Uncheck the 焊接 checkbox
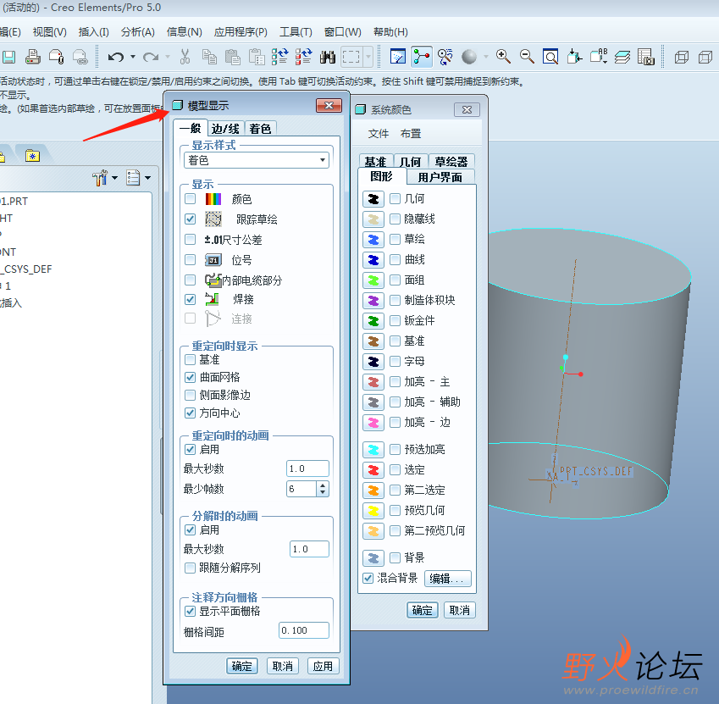This screenshot has width=719, height=704. click(x=190, y=300)
